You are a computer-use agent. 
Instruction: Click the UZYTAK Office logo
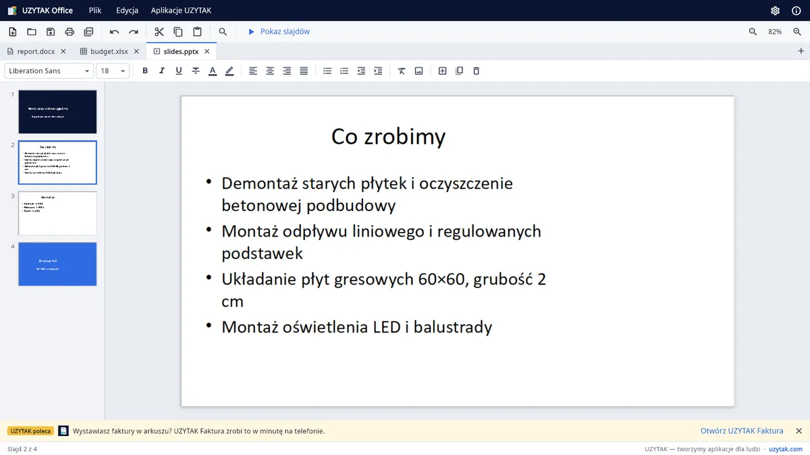[40, 11]
